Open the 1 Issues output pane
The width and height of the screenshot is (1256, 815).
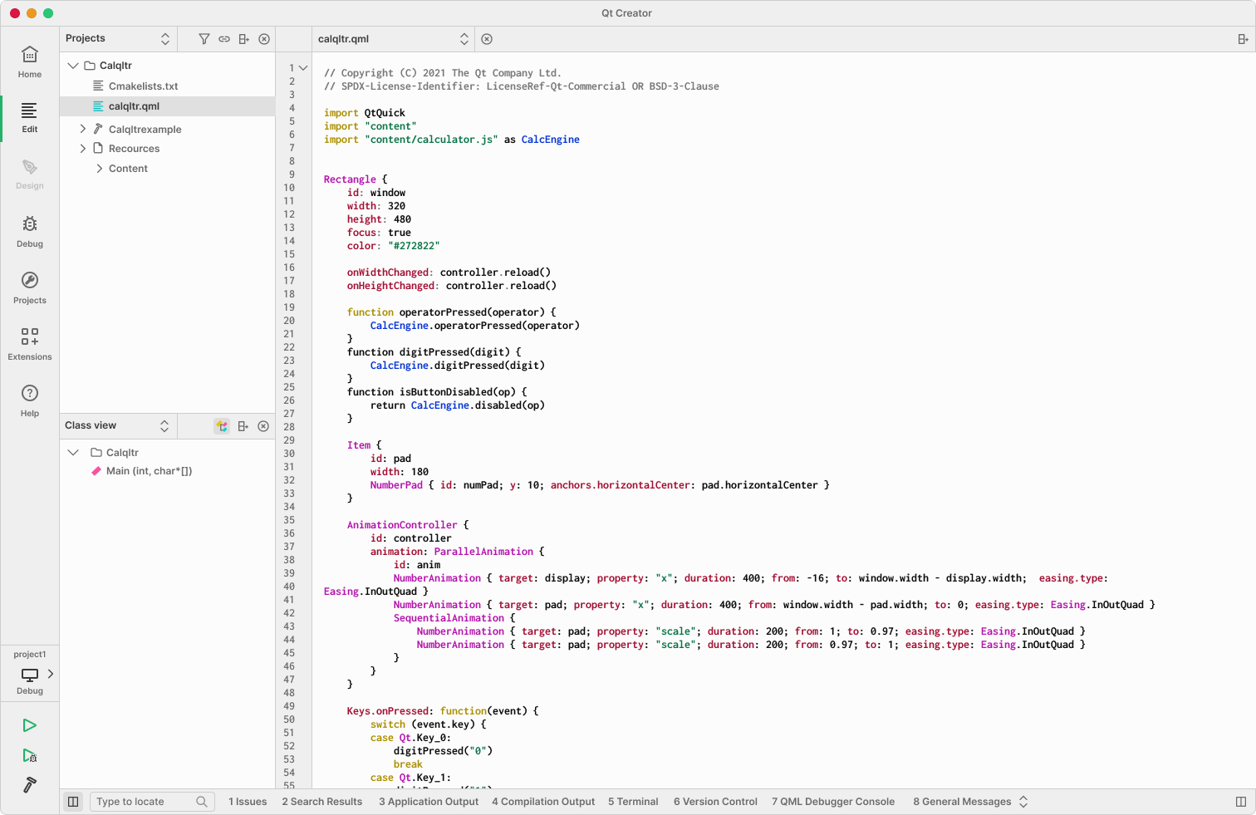(x=248, y=802)
